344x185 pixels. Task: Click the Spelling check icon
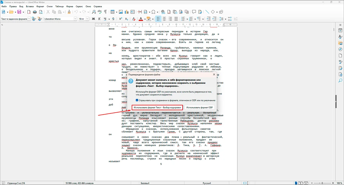tap(99, 12)
